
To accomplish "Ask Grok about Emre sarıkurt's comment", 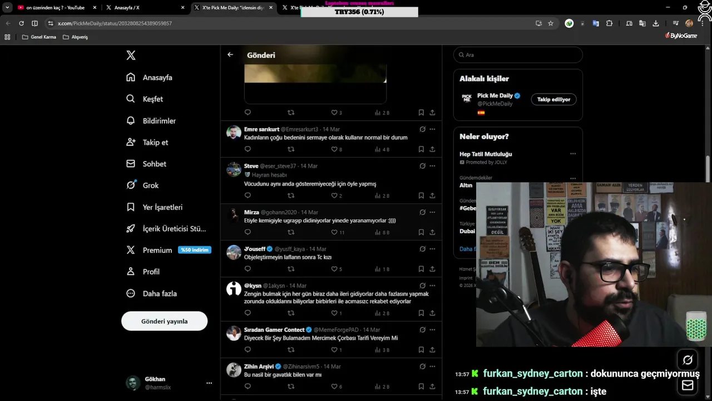I will (x=422, y=129).
